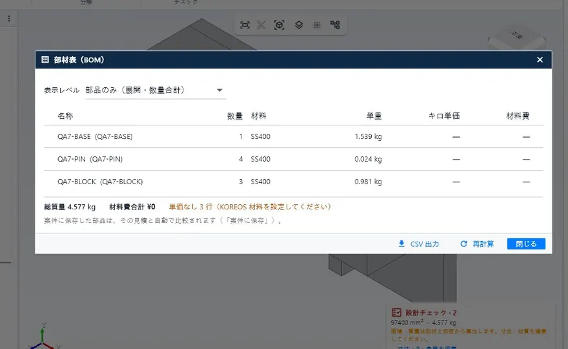
Task: Click the 3D cube focus view icon
Action: [x=279, y=25]
